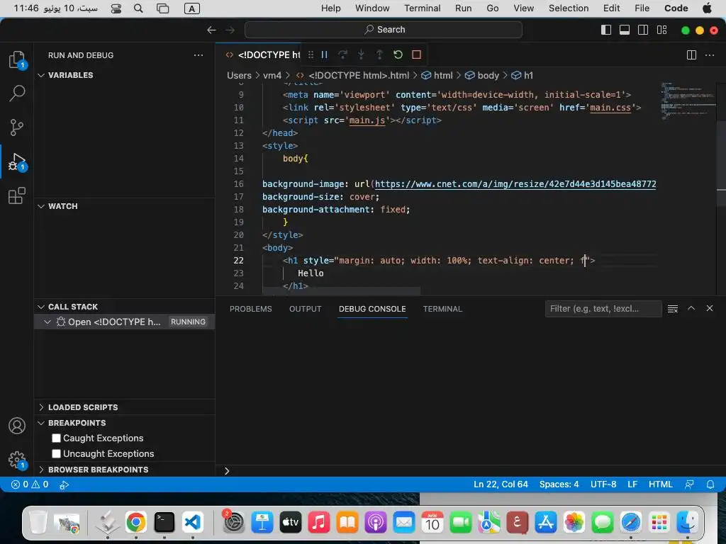
Task: Collapse the VARIABLES section
Action: pos(70,75)
